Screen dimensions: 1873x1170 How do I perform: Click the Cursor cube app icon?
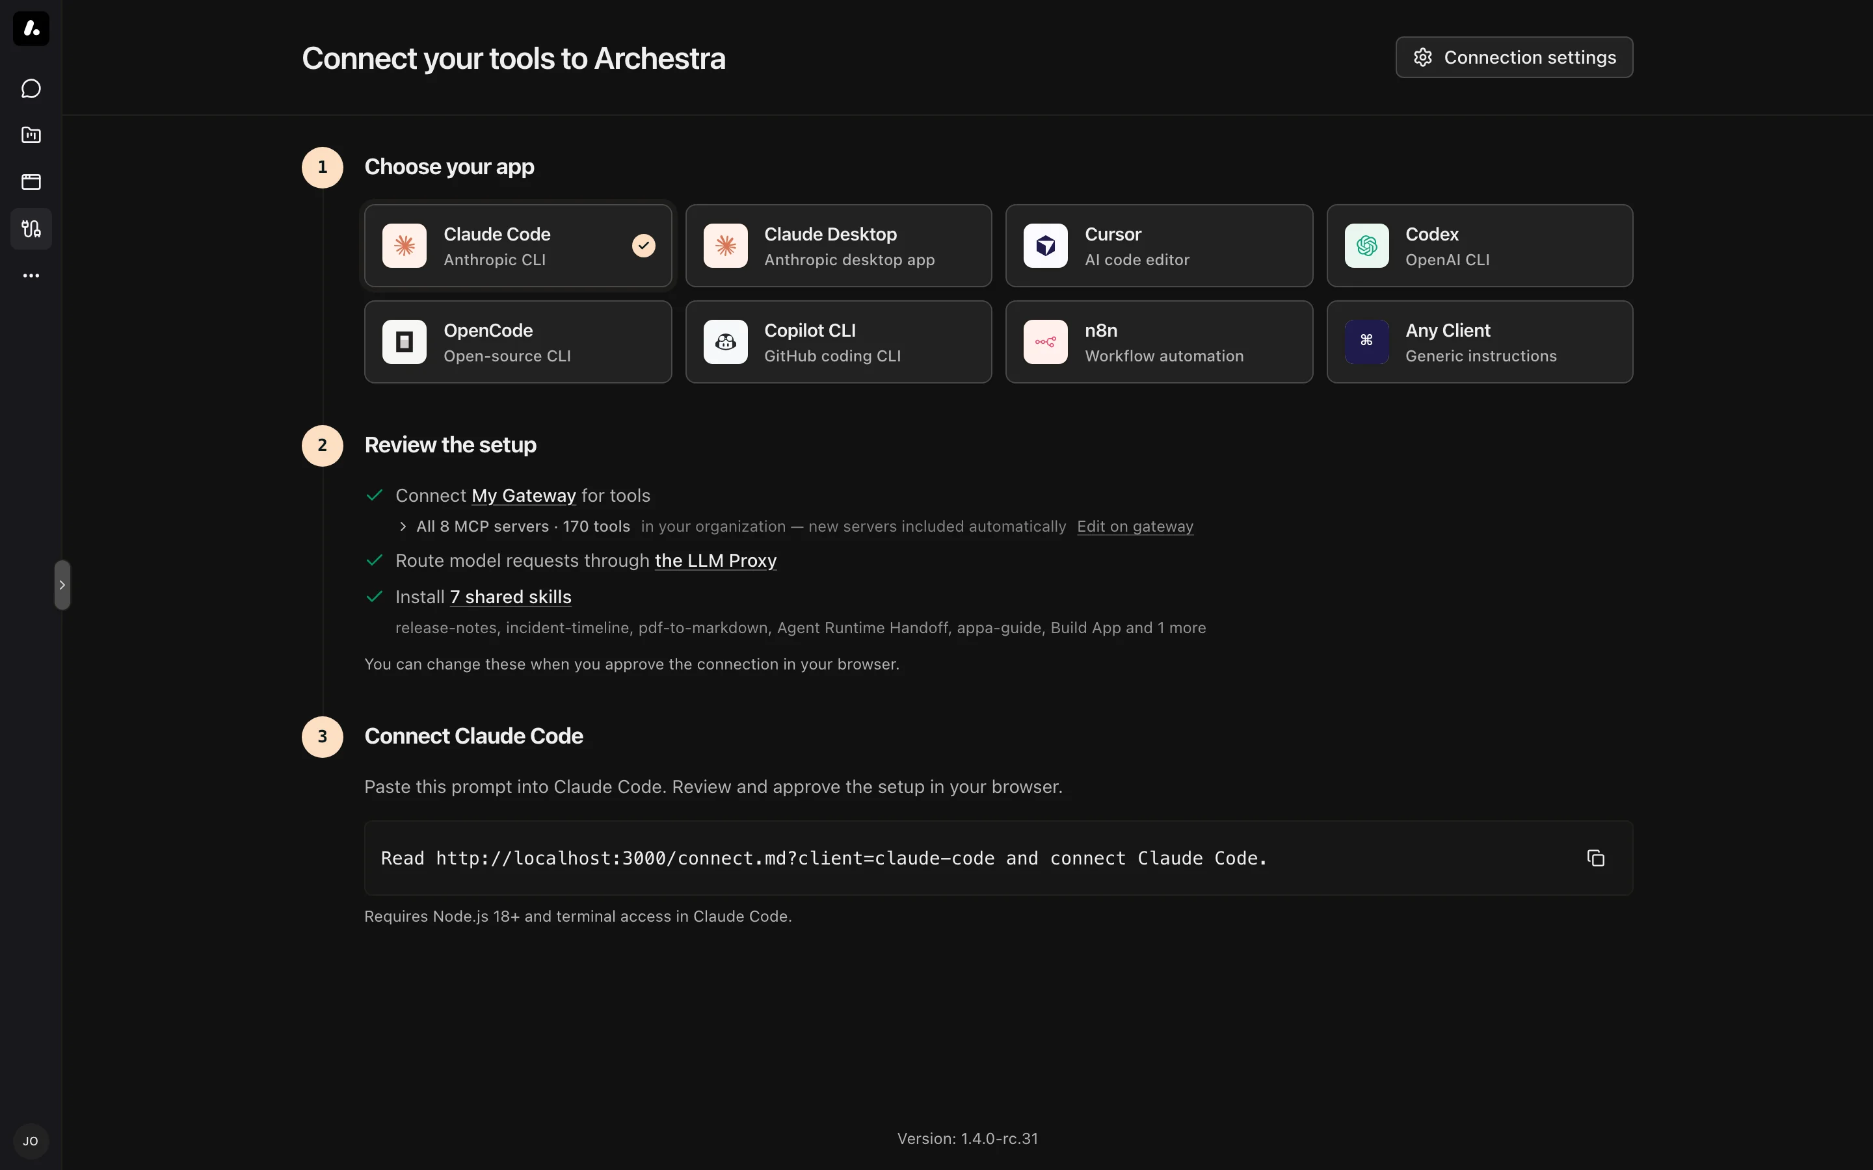pyautogui.click(x=1046, y=245)
